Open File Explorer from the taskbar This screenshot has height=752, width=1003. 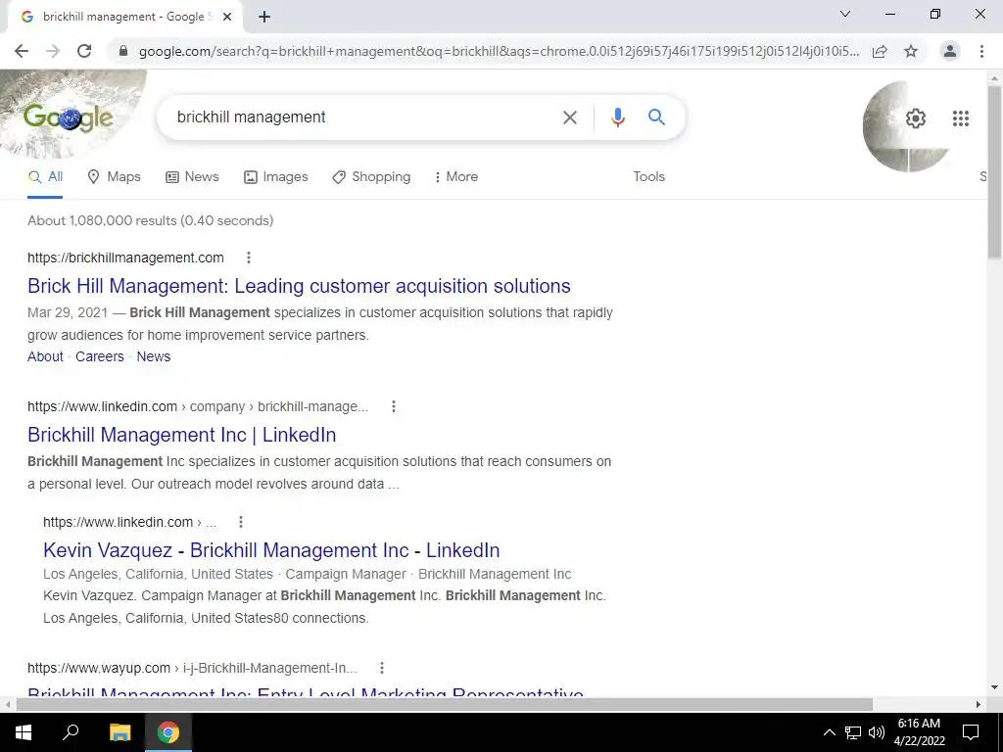tap(119, 732)
